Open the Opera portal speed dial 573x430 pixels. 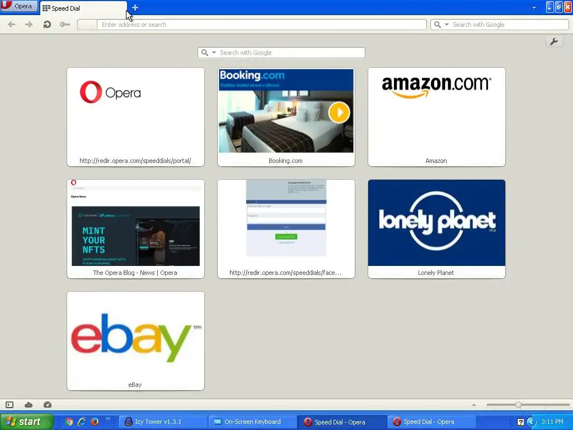135,117
